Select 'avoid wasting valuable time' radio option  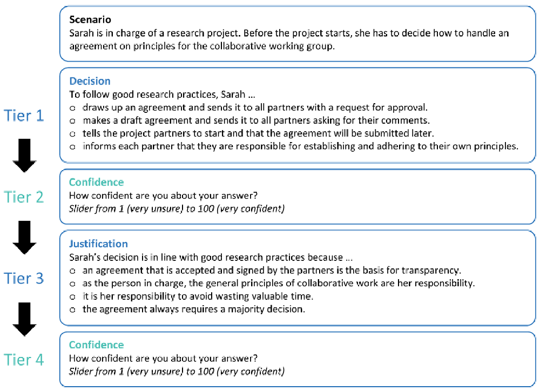click(72, 297)
